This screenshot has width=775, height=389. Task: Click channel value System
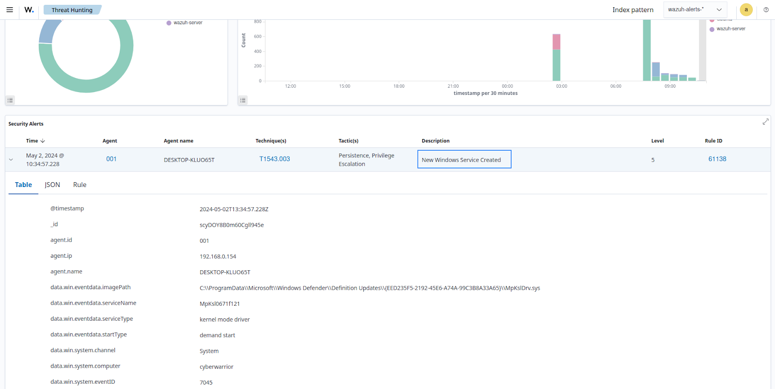(x=209, y=351)
